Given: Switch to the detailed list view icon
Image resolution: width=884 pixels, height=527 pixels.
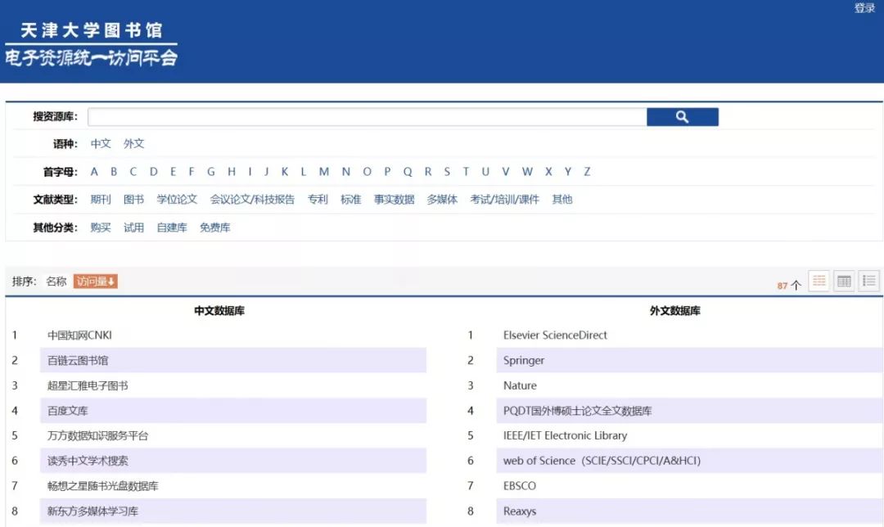Looking at the screenshot, I should 868,281.
